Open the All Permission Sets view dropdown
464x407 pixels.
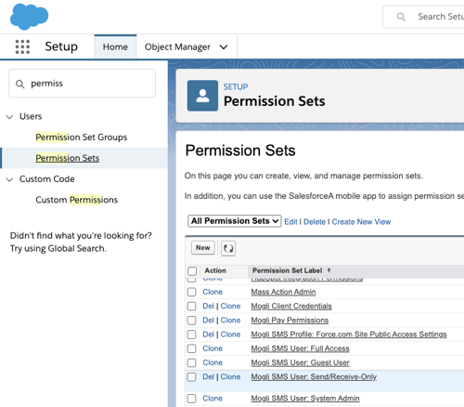(x=235, y=221)
